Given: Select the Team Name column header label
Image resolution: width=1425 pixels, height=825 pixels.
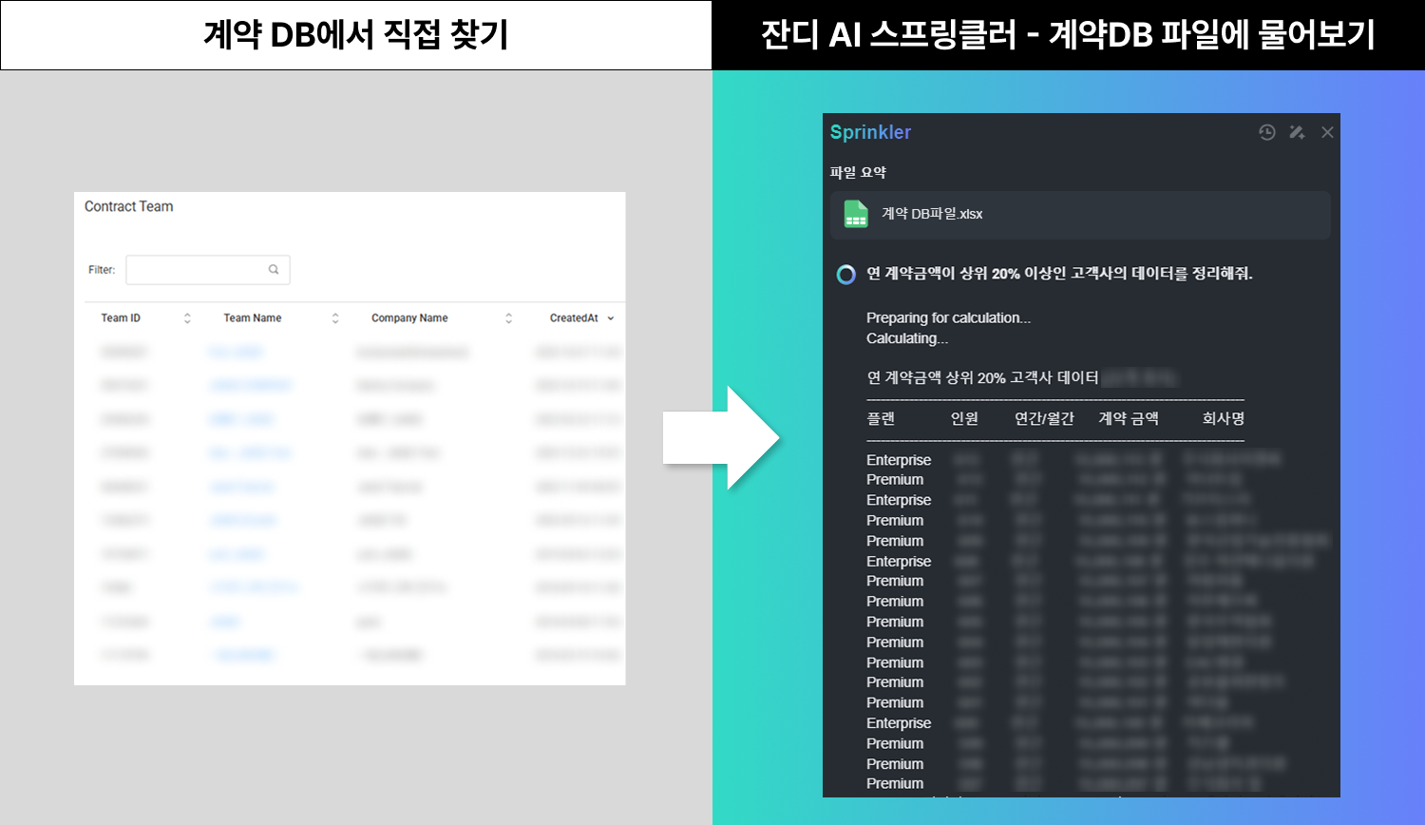Looking at the screenshot, I should tap(253, 318).
